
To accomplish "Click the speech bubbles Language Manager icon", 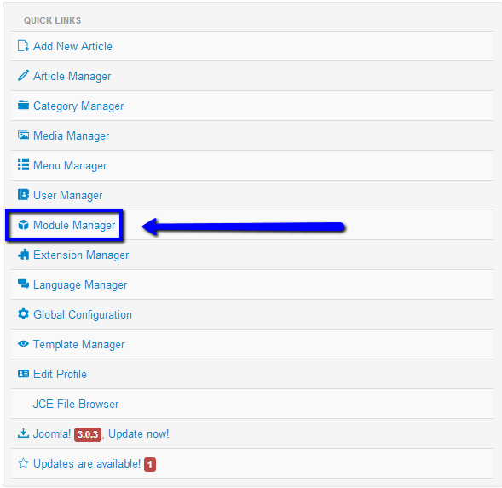I will coord(23,284).
